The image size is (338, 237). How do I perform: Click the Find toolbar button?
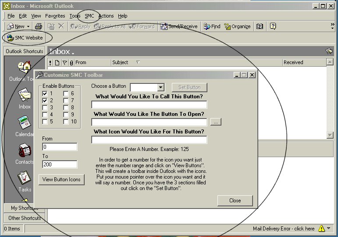coord(212,26)
